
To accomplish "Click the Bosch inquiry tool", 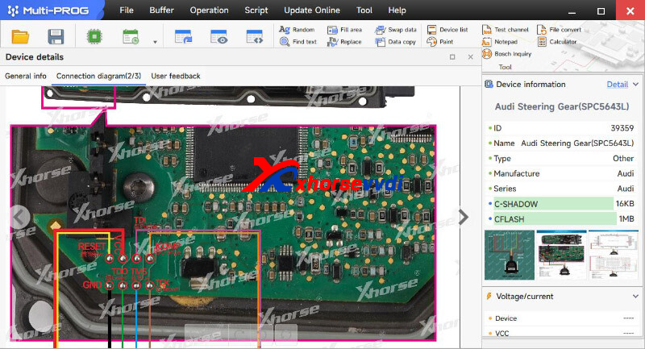I will (507, 54).
